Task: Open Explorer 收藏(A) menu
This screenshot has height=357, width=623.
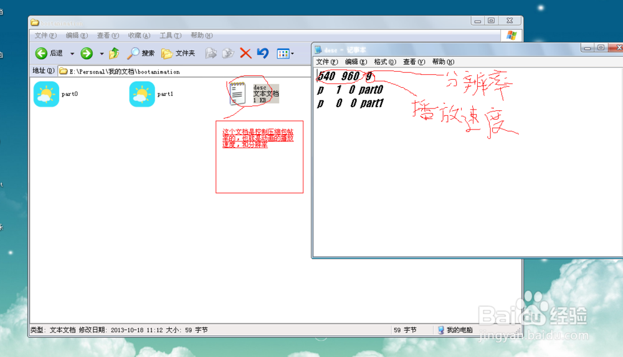Action: click(x=139, y=36)
